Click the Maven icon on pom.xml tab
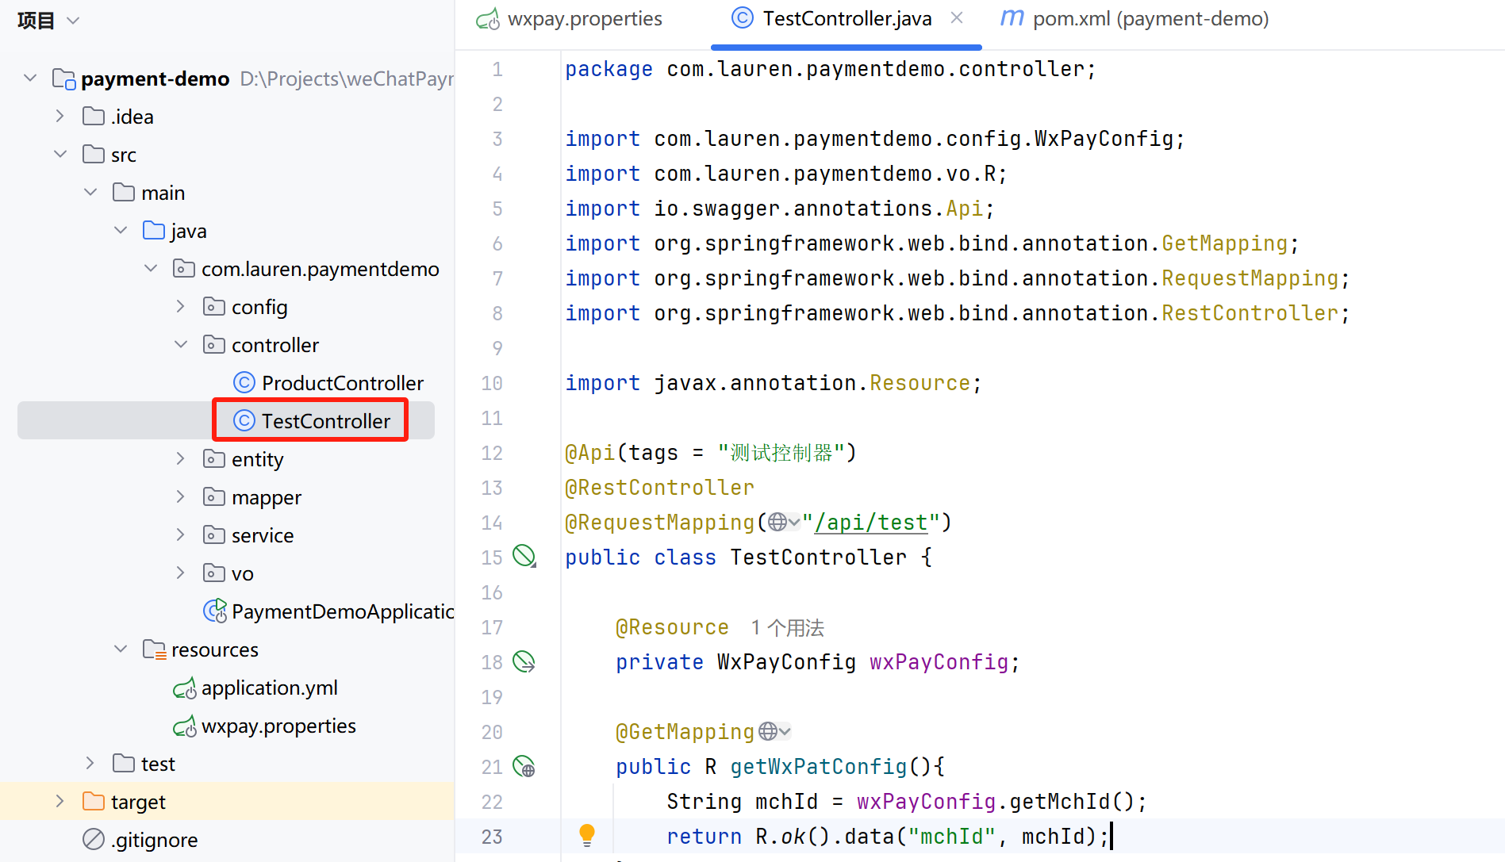 tap(1012, 17)
